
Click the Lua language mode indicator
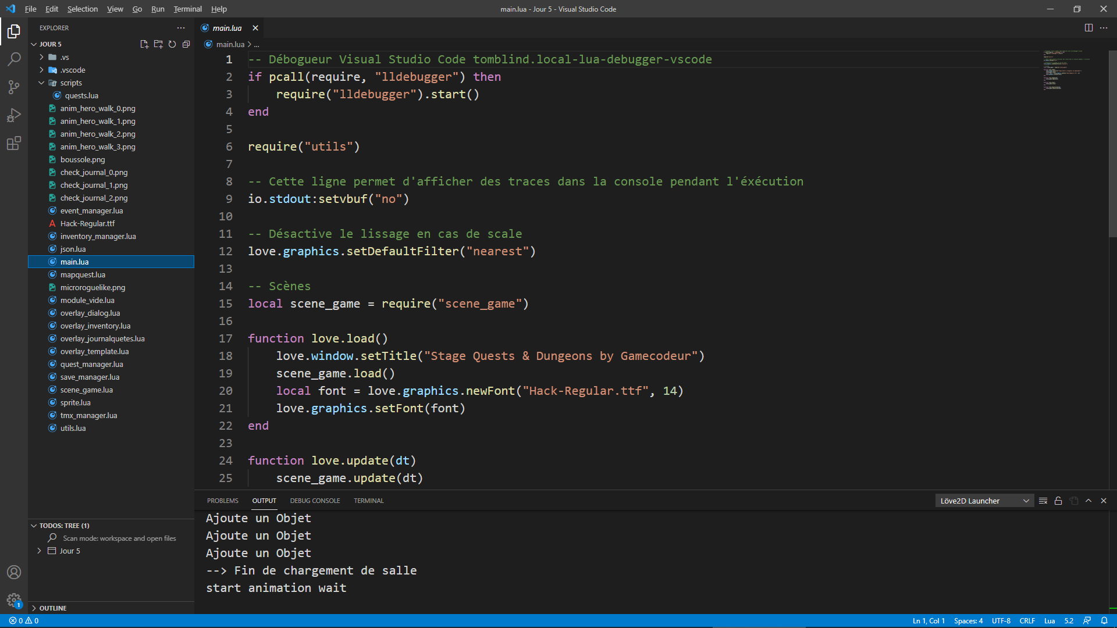(x=1050, y=620)
